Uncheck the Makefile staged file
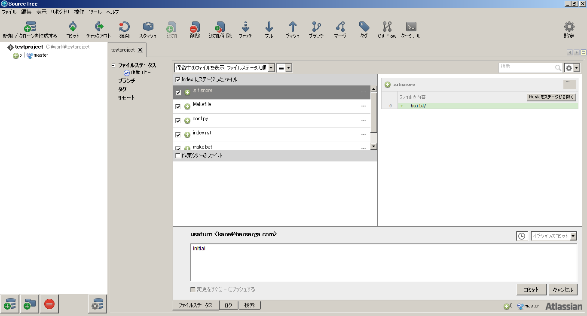587x316 pixels. tap(178, 106)
